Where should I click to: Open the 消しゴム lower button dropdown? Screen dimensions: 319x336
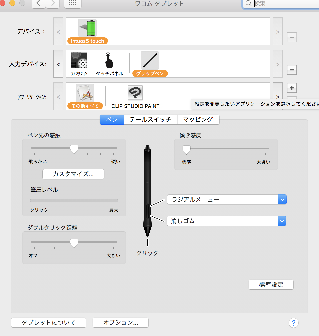282,221
